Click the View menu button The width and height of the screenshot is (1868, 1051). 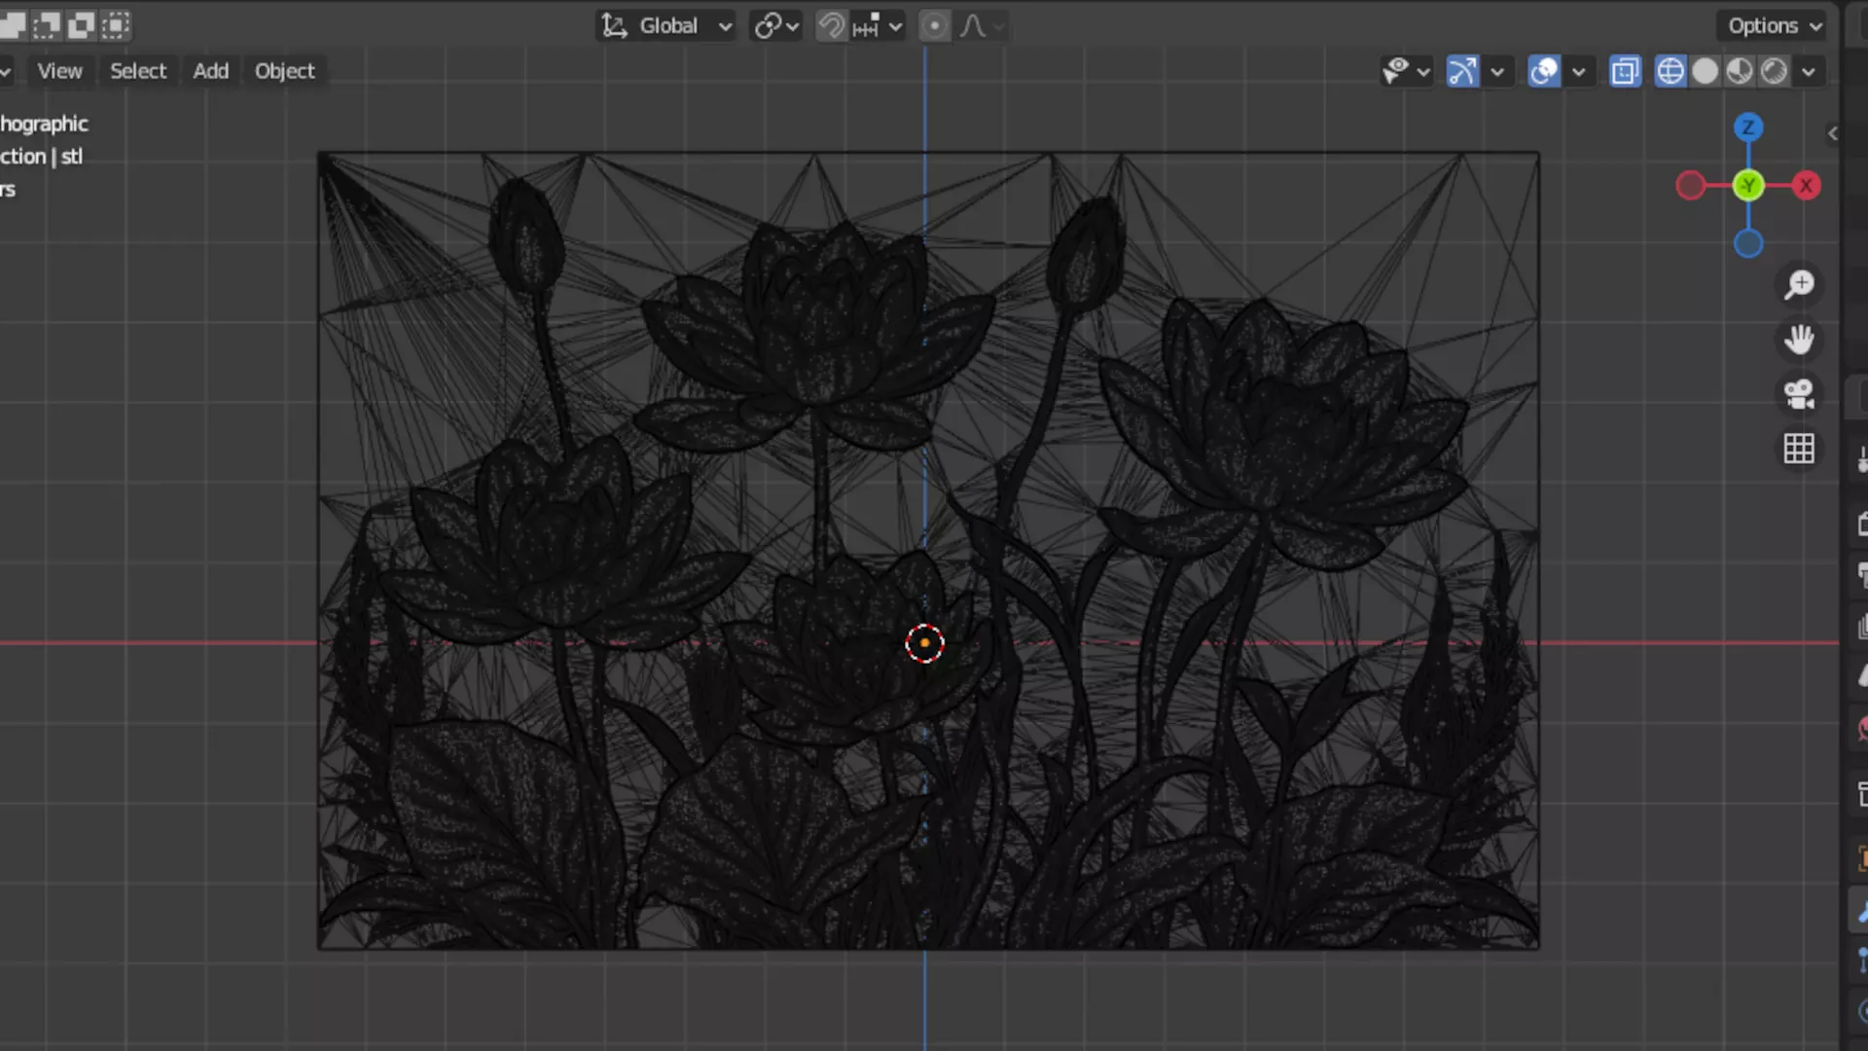pos(59,71)
